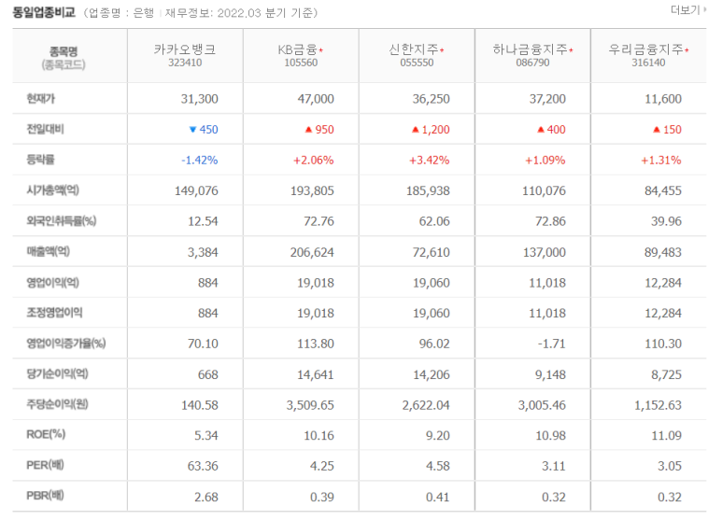The image size is (722, 520).
Task: Click ROE value 11.09
Action: point(667,435)
